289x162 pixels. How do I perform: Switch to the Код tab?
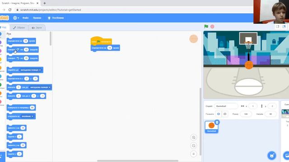coord(4,27)
